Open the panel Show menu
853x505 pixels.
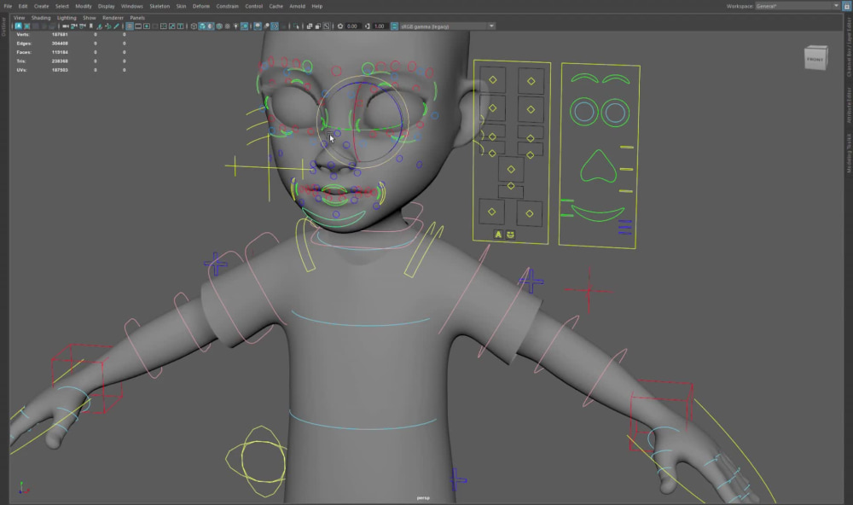point(90,18)
